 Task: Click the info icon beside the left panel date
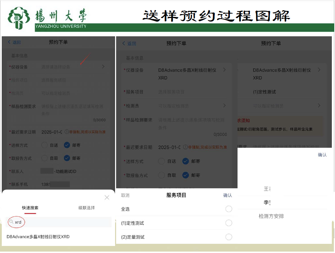pos(67,132)
